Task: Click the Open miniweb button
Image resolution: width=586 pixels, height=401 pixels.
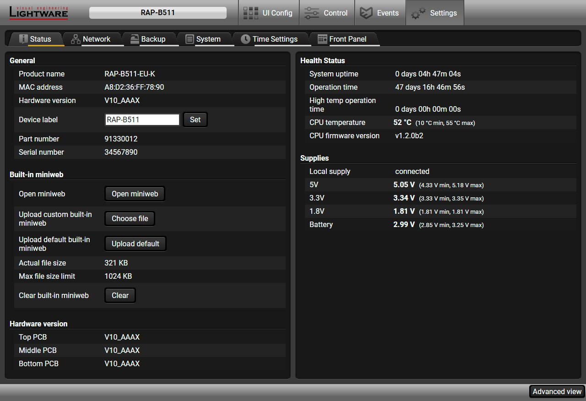Action: (135, 194)
